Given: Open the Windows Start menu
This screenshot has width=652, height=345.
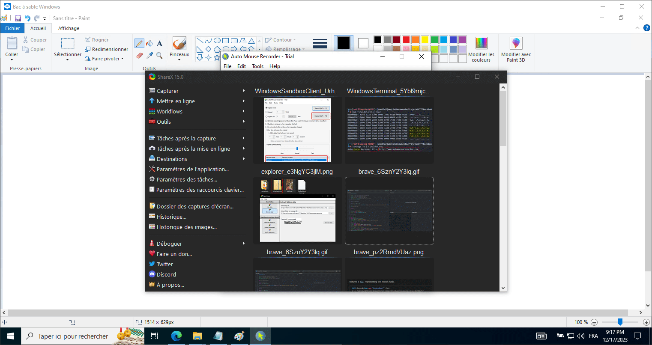Looking at the screenshot, I should (x=10, y=336).
